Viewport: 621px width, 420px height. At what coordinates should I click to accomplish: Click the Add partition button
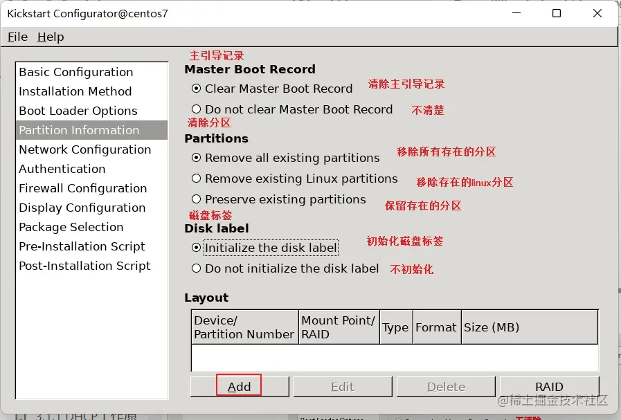[240, 386]
